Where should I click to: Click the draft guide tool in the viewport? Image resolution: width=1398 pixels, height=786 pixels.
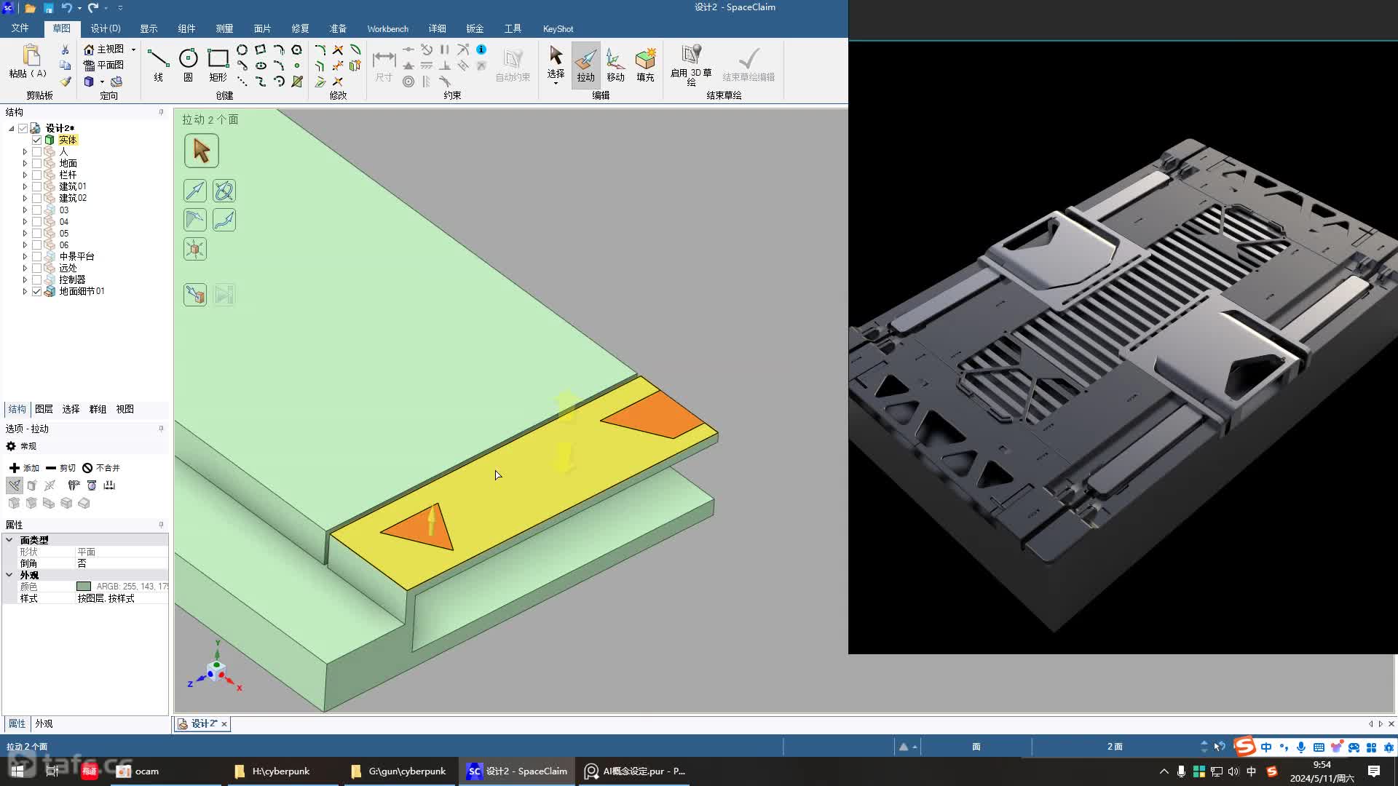[x=195, y=220]
